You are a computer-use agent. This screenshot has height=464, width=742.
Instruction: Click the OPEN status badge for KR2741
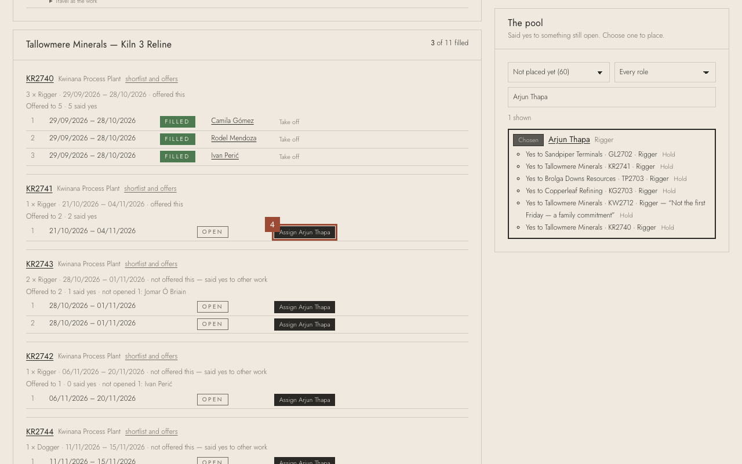(213, 232)
